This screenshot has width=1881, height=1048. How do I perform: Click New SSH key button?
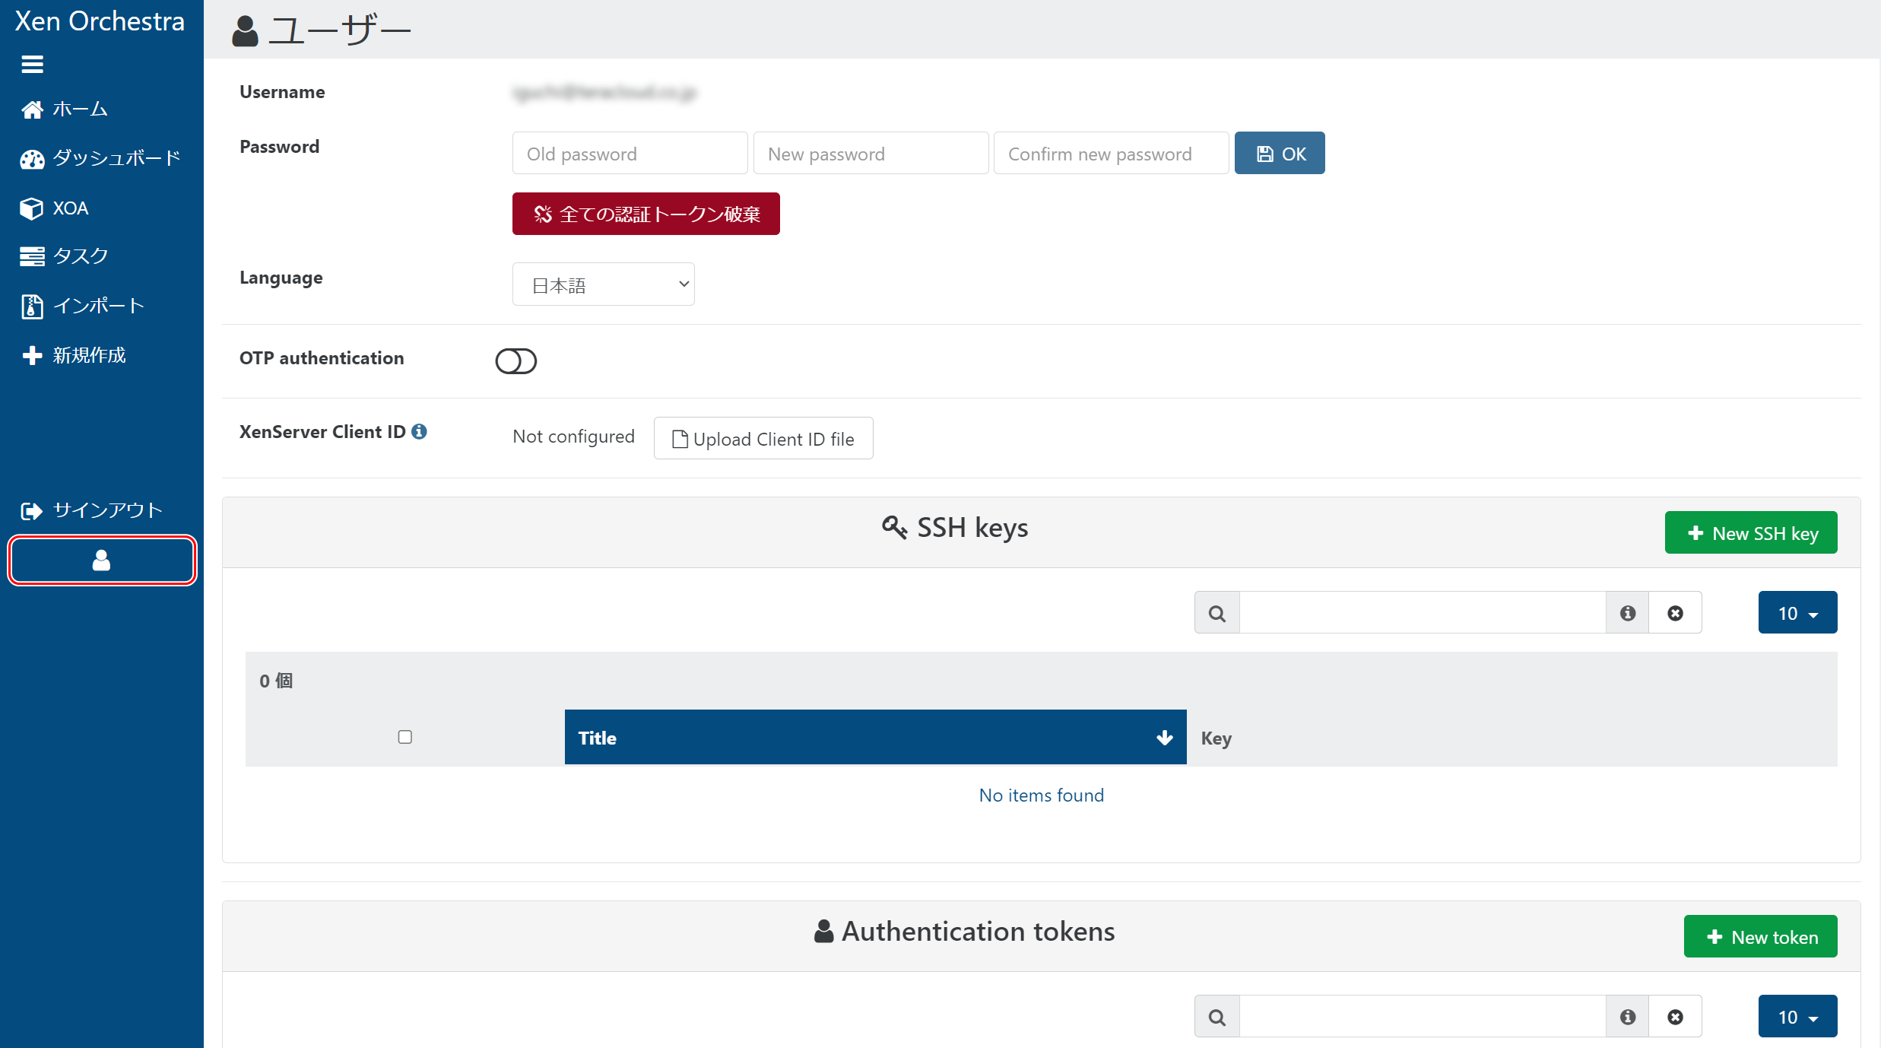click(1751, 533)
